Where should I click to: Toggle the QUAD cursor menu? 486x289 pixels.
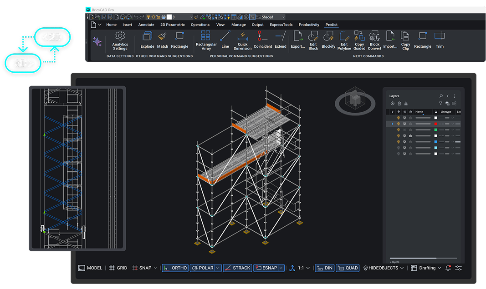[348, 268]
